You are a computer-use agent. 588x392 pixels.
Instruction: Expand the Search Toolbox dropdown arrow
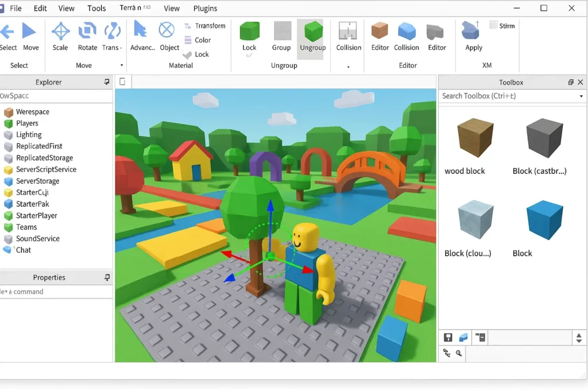coord(581,96)
